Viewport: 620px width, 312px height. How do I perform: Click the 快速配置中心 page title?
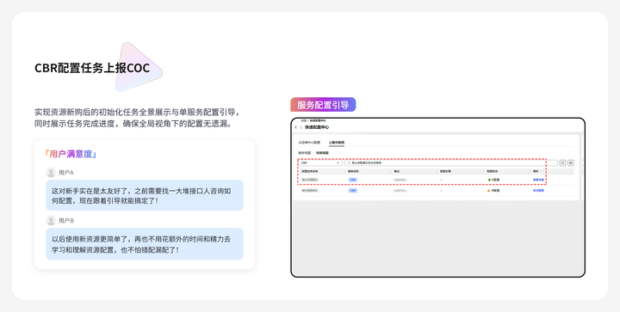tap(317, 127)
